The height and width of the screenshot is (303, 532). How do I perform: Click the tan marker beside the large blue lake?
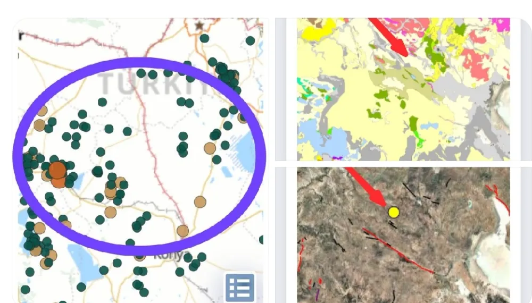pyautogui.click(x=210, y=148)
